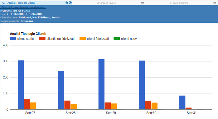Click the blue bar for Sett:29

pyautogui.click(x=101, y=84)
